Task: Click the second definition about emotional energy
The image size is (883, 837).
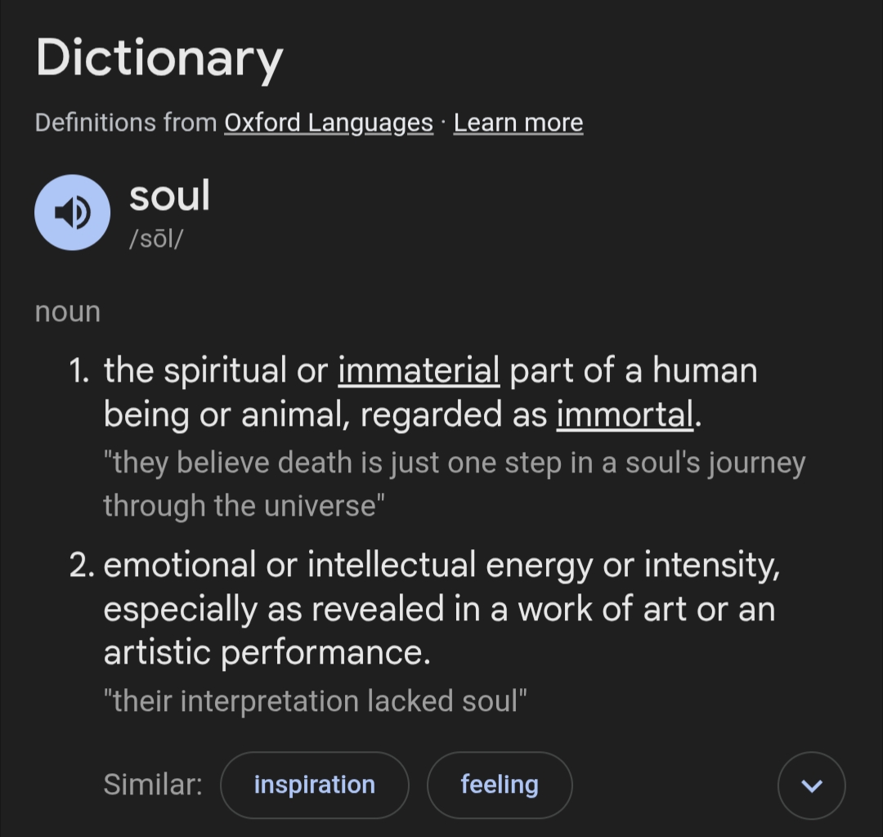Action: tap(441, 609)
